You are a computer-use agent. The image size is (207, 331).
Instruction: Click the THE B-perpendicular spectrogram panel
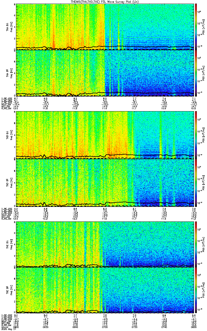[x=105, y=244]
